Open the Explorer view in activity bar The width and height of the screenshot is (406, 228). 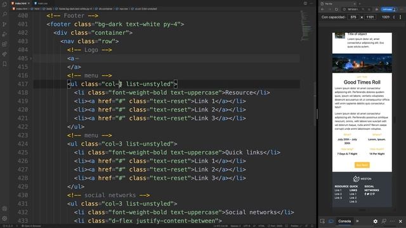pos(4,4)
